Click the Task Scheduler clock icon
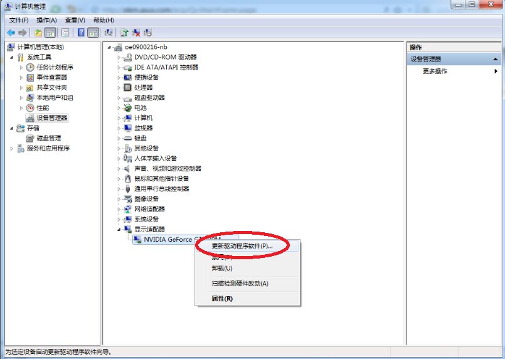The height and width of the screenshot is (359, 505). click(30, 67)
